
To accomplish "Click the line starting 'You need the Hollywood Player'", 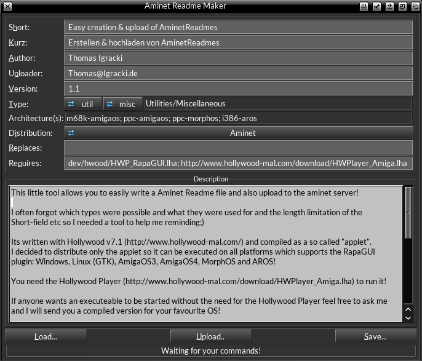I will pos(199,281).
